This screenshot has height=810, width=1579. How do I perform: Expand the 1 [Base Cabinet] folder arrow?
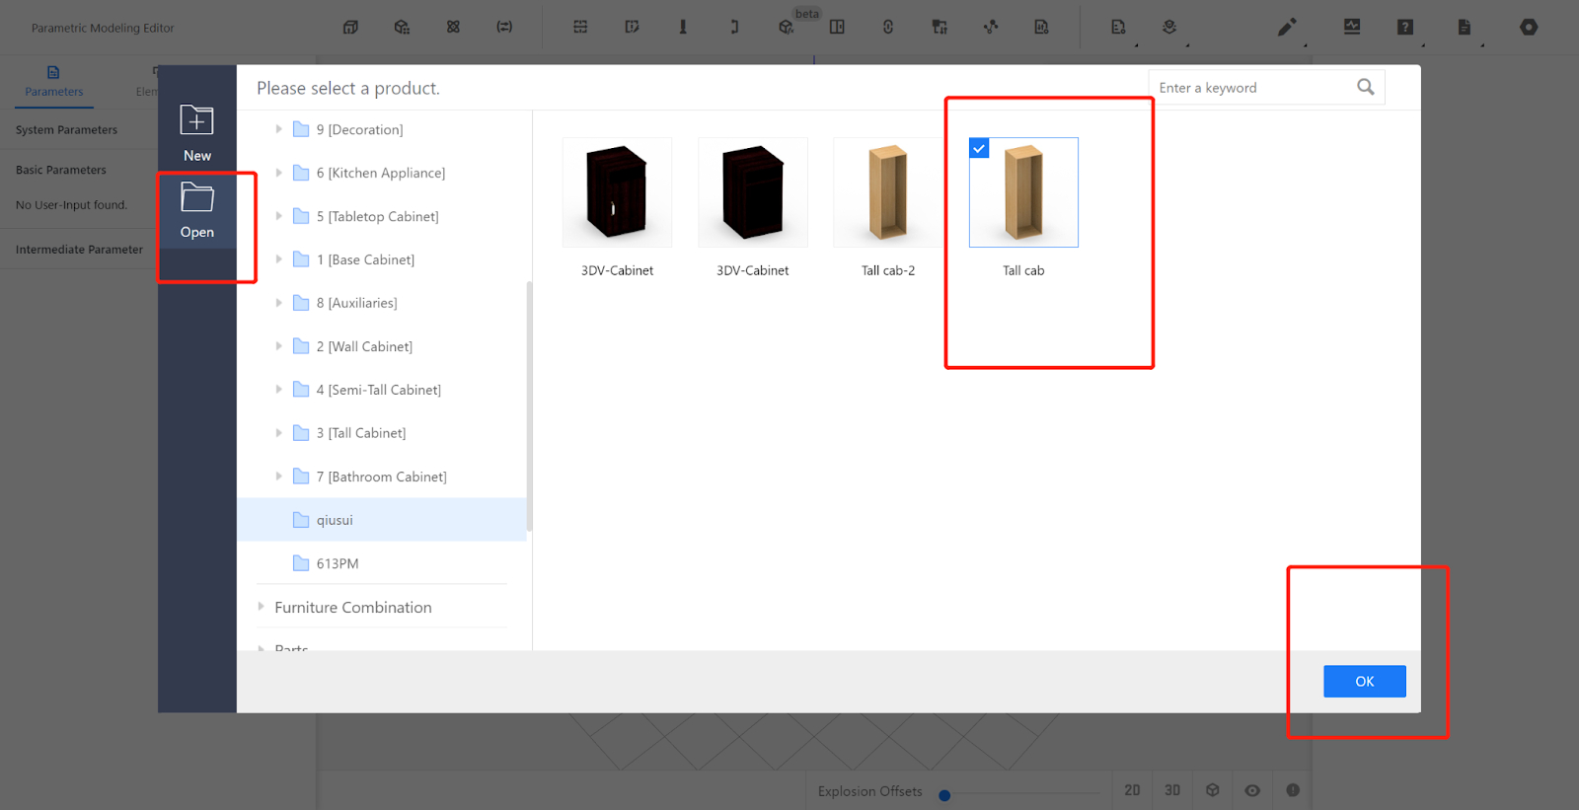(x=279, y=259)
